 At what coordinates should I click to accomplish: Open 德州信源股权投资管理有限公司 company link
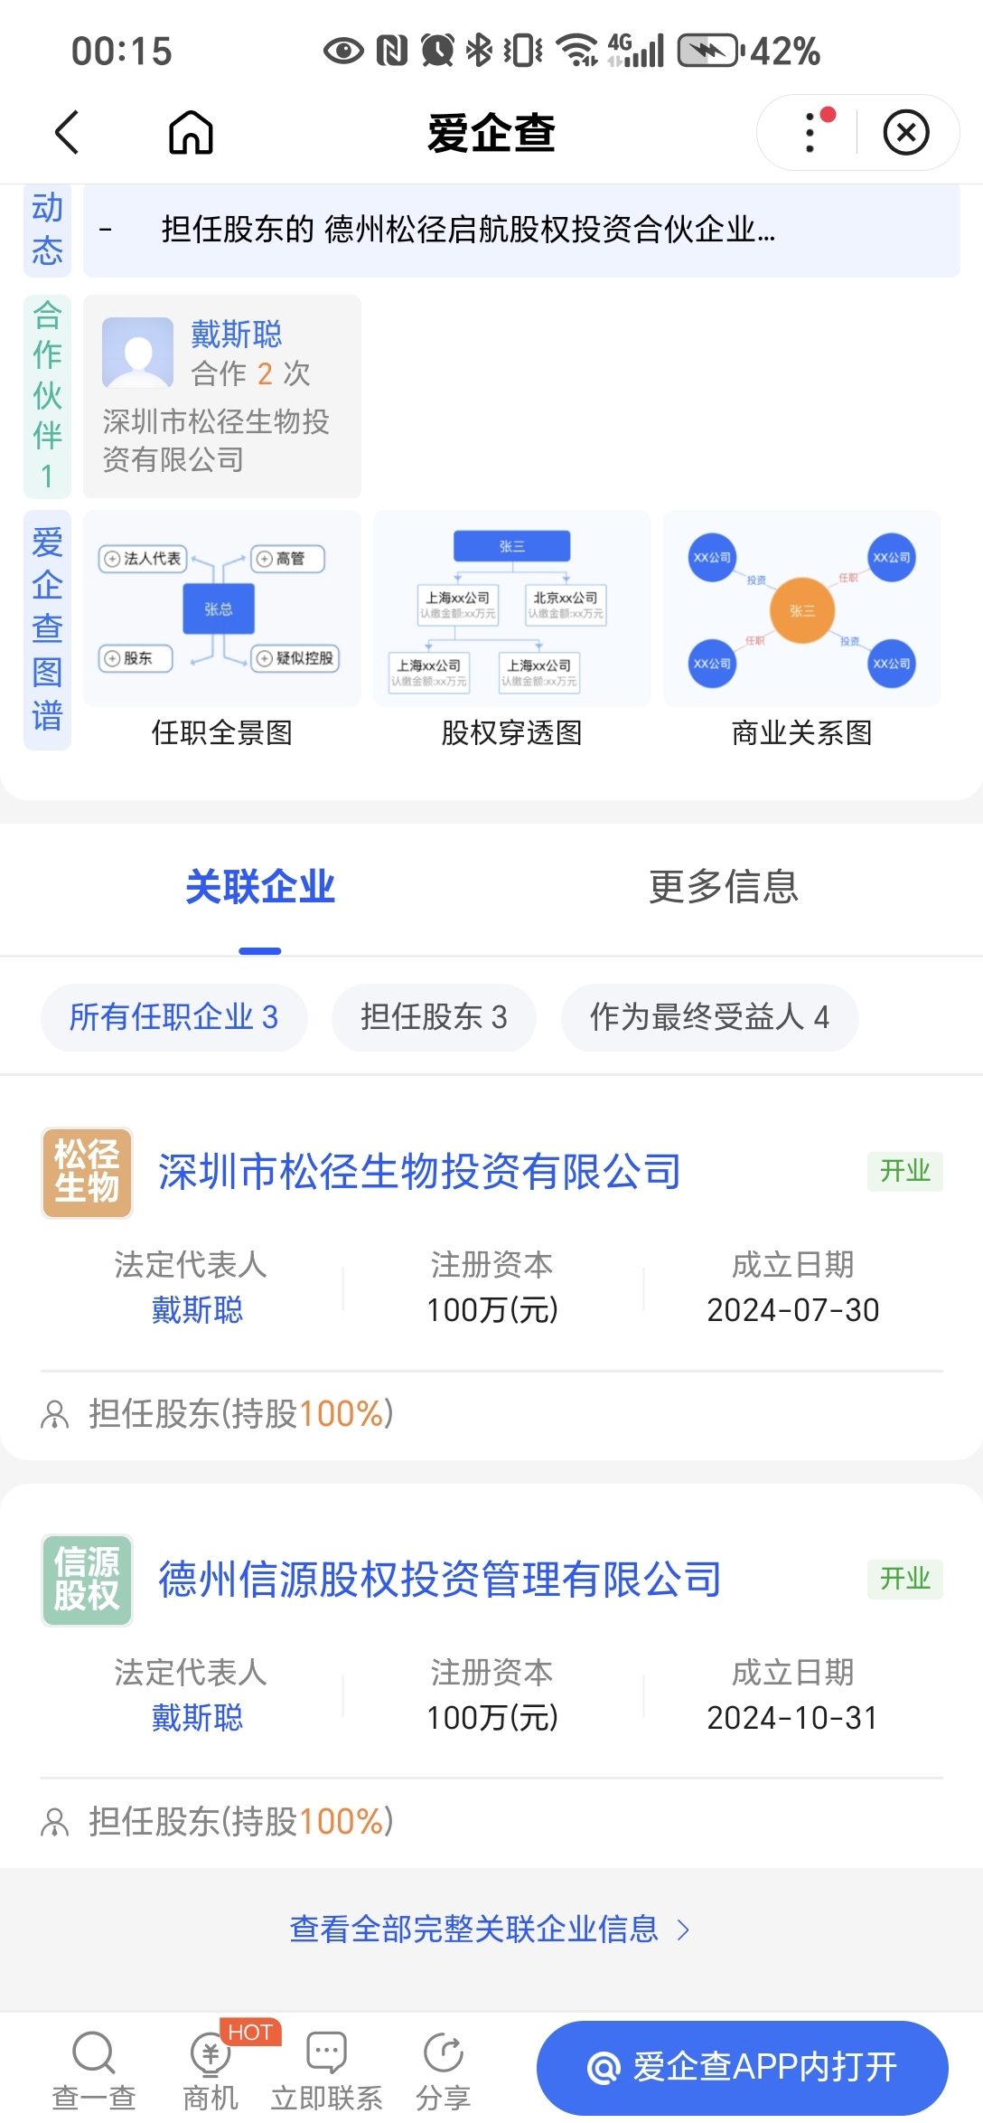tap(440, 1580)
